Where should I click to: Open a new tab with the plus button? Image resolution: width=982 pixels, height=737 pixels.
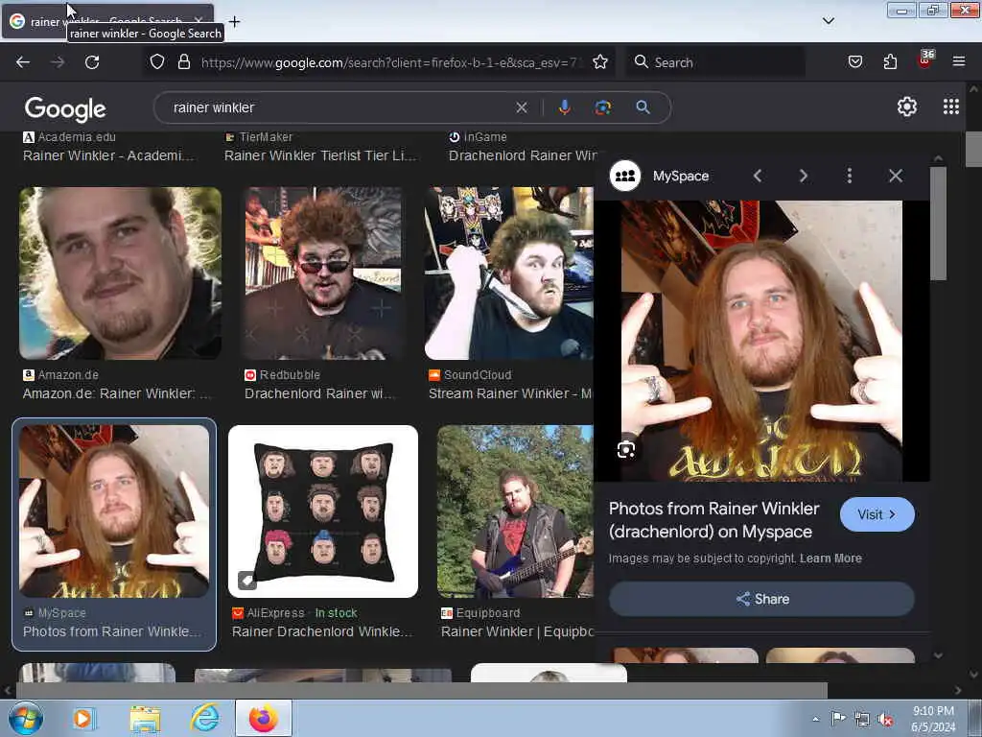[234, 22]
